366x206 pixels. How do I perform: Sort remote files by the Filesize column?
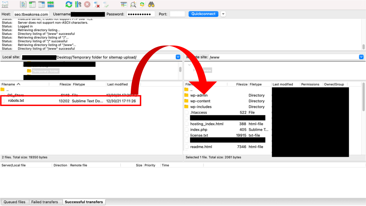click(x=237, y=84)
